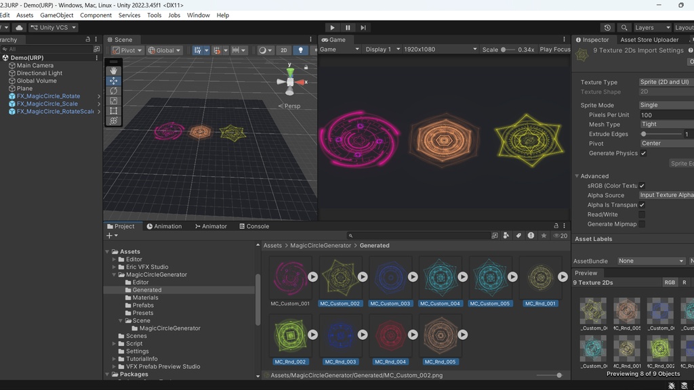
Task: Open the Display 1 dropdown in Game view
Action: [383, 49]
